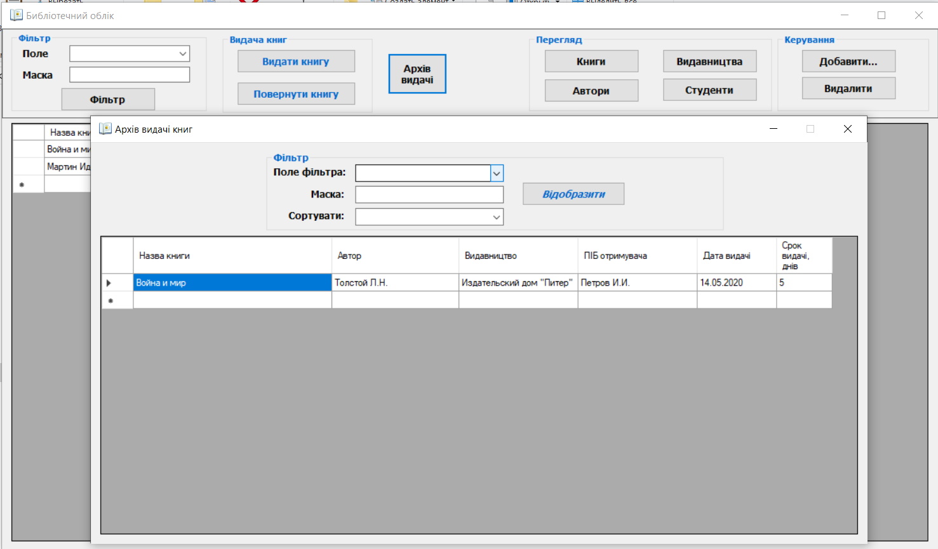Click the Фільтр button in main window
Screen dimensions: 938x549
click(108, 100)
